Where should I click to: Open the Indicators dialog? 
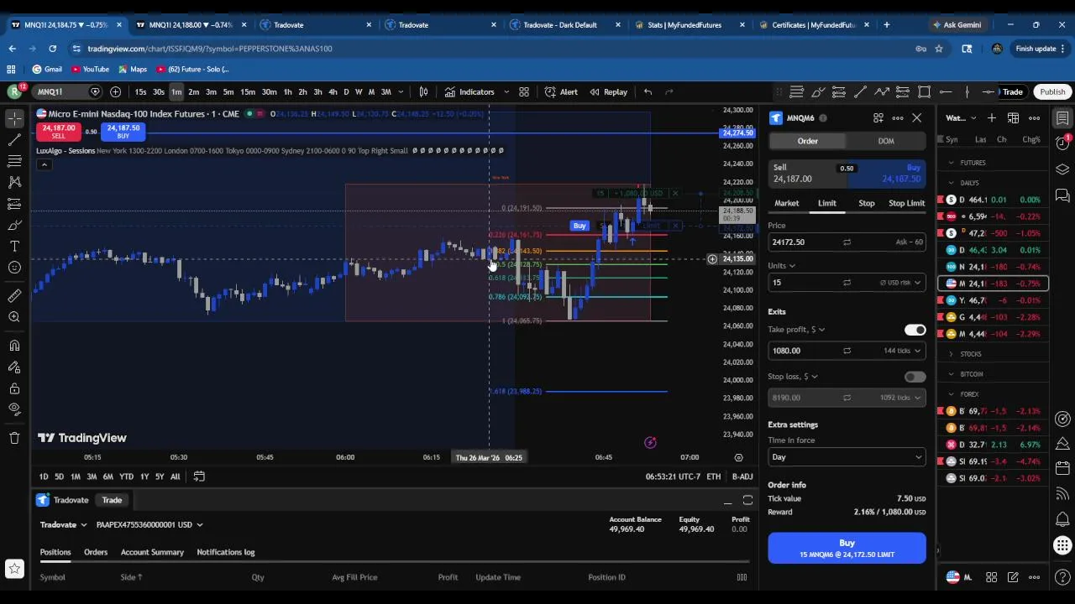(469, 91)
